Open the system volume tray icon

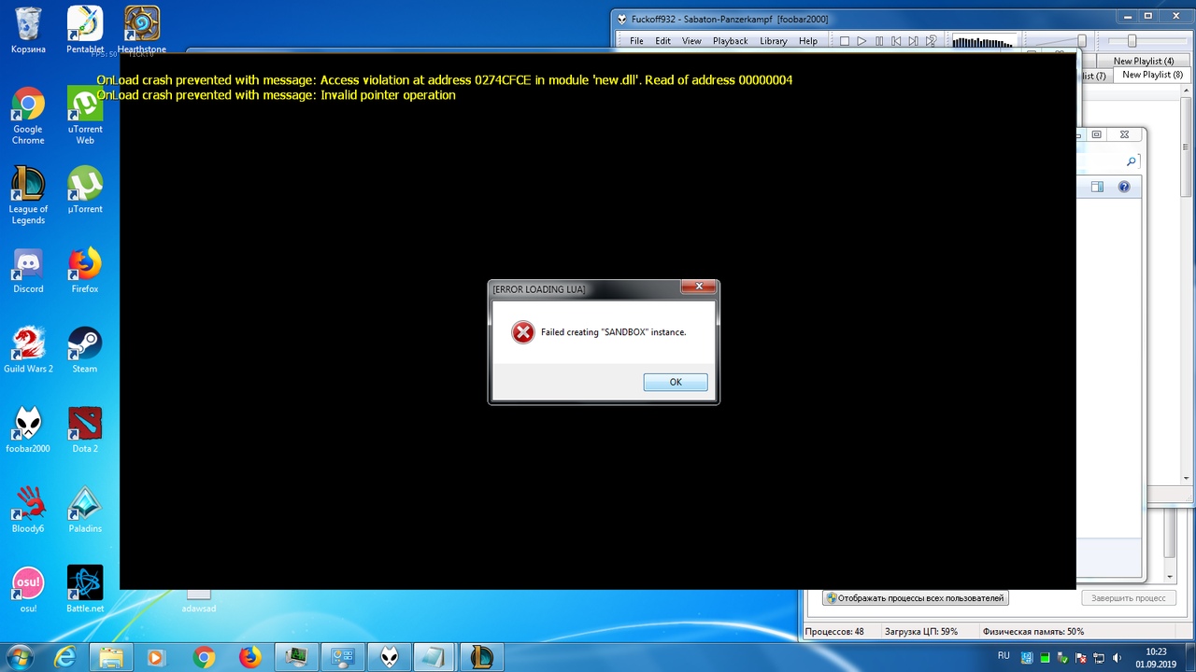coord(1118,658)
